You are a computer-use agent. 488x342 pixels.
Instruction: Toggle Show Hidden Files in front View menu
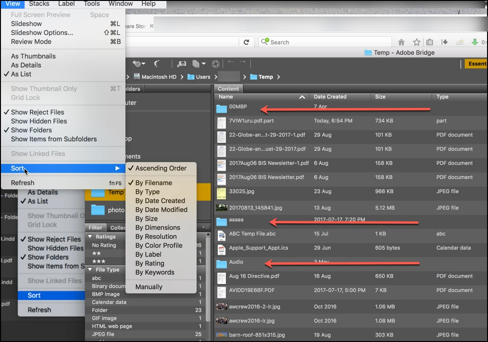39,121
